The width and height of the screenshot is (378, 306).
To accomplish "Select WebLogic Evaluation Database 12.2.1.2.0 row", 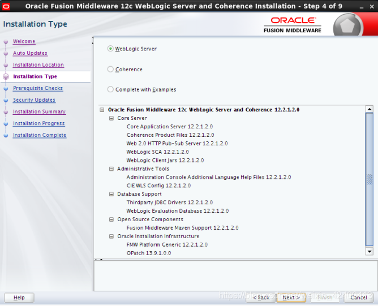I will click(178, 211).
